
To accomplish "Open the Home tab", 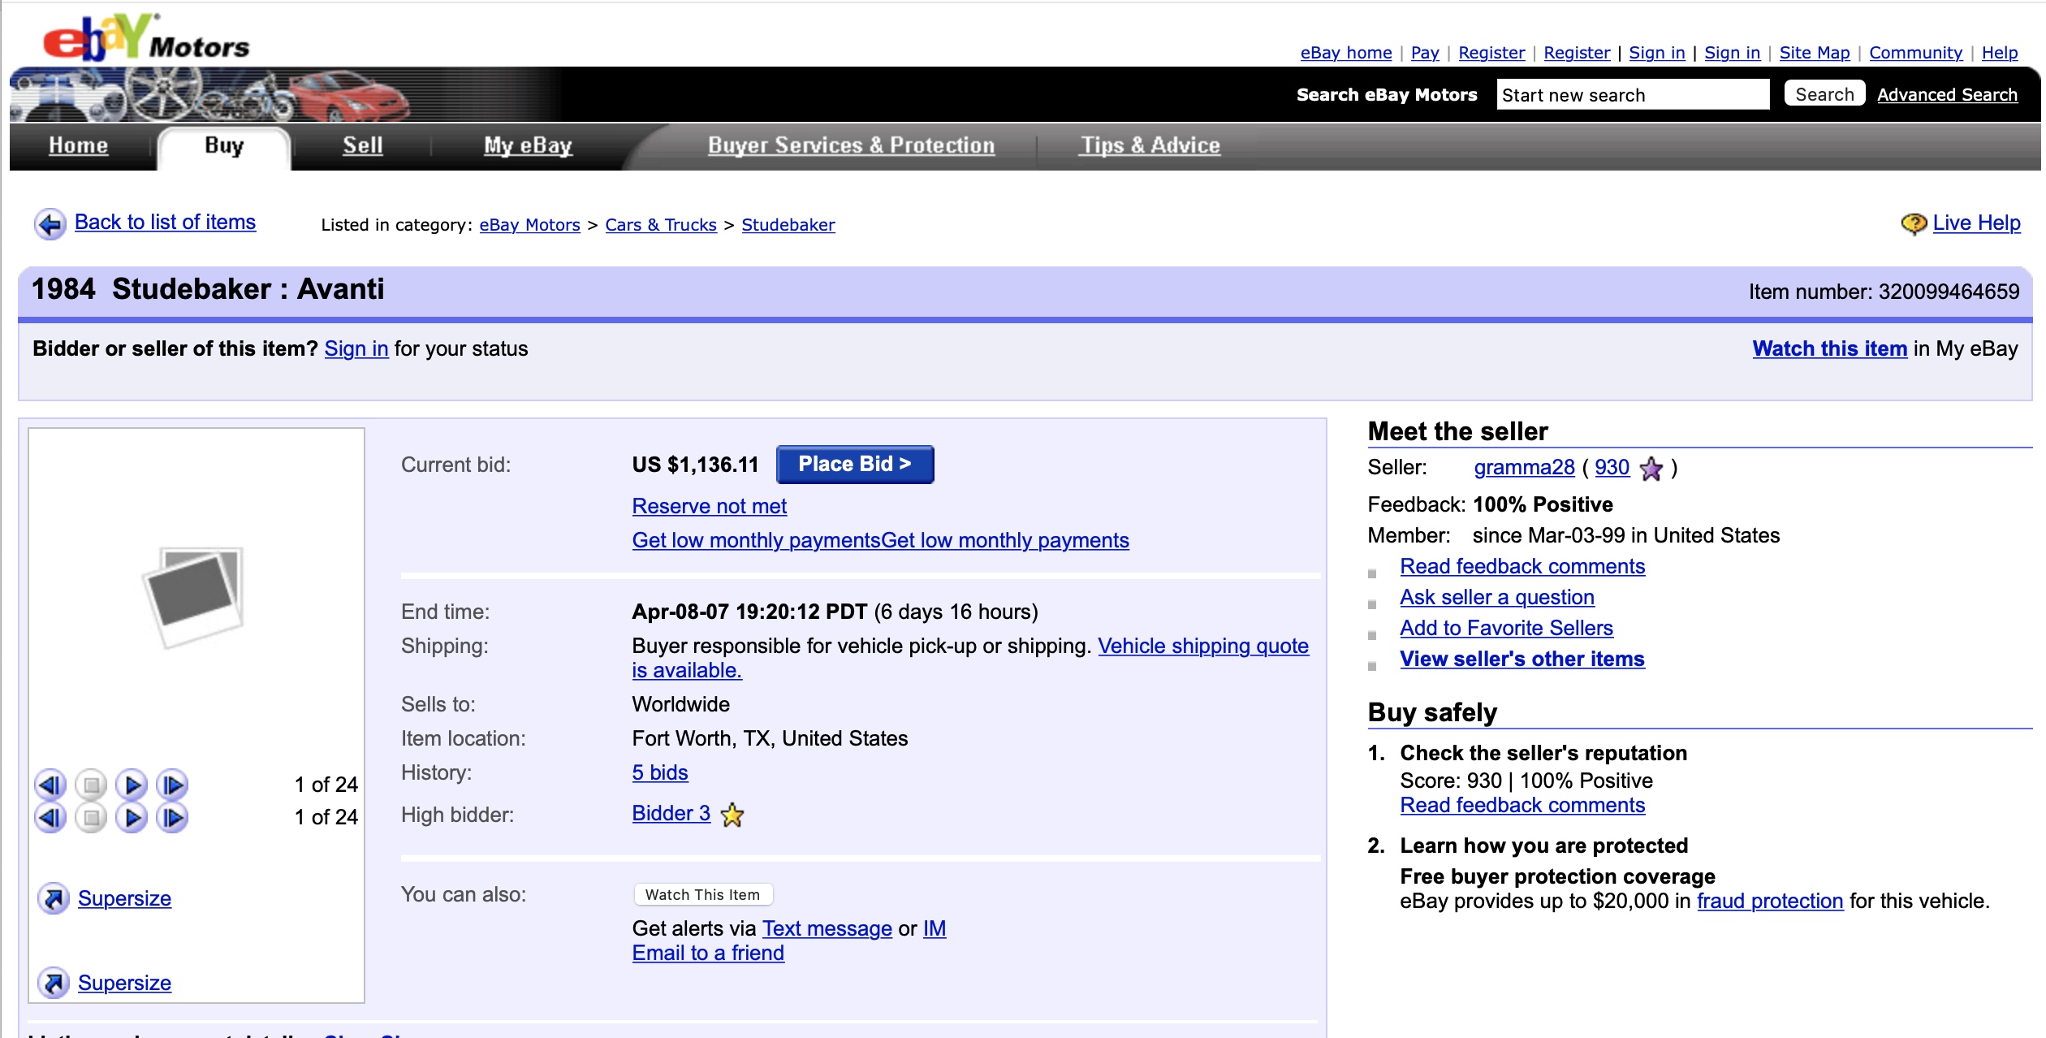I will point(78,145).
